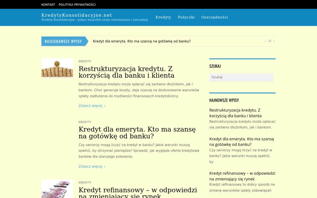Go to Oszczędności category
The height and width of the screenshot is (198, 317).
coord(215,17)
